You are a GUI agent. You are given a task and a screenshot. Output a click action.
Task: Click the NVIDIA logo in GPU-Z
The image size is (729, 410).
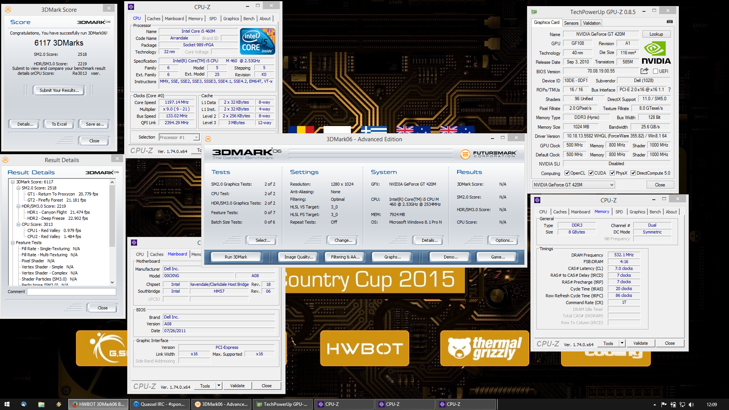656,53
